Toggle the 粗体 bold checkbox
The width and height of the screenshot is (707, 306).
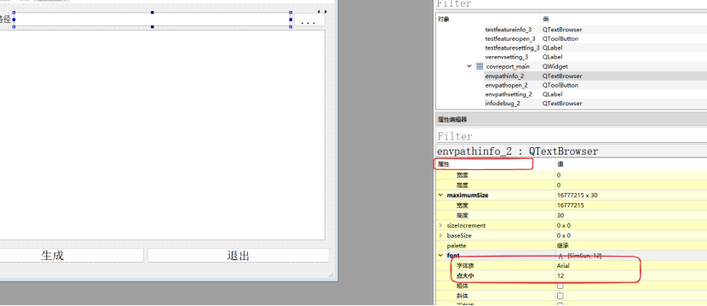click(x=560, y=286)
